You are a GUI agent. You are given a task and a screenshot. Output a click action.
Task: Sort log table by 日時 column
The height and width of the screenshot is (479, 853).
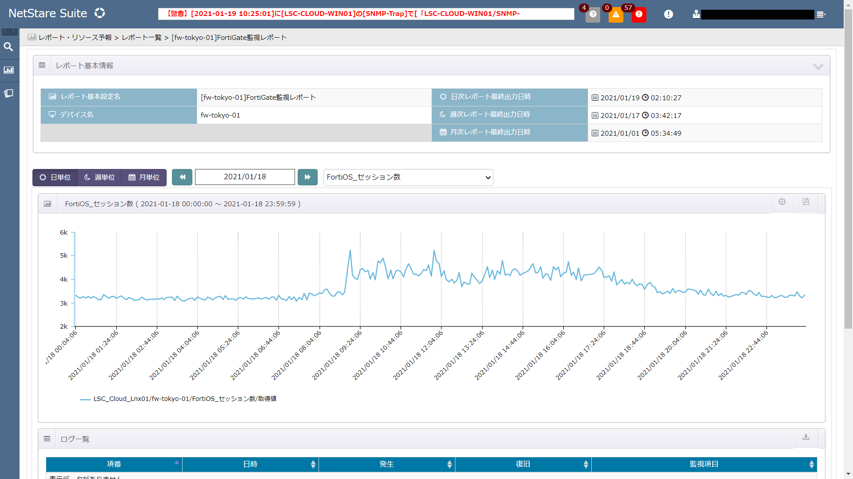(251, 464)
